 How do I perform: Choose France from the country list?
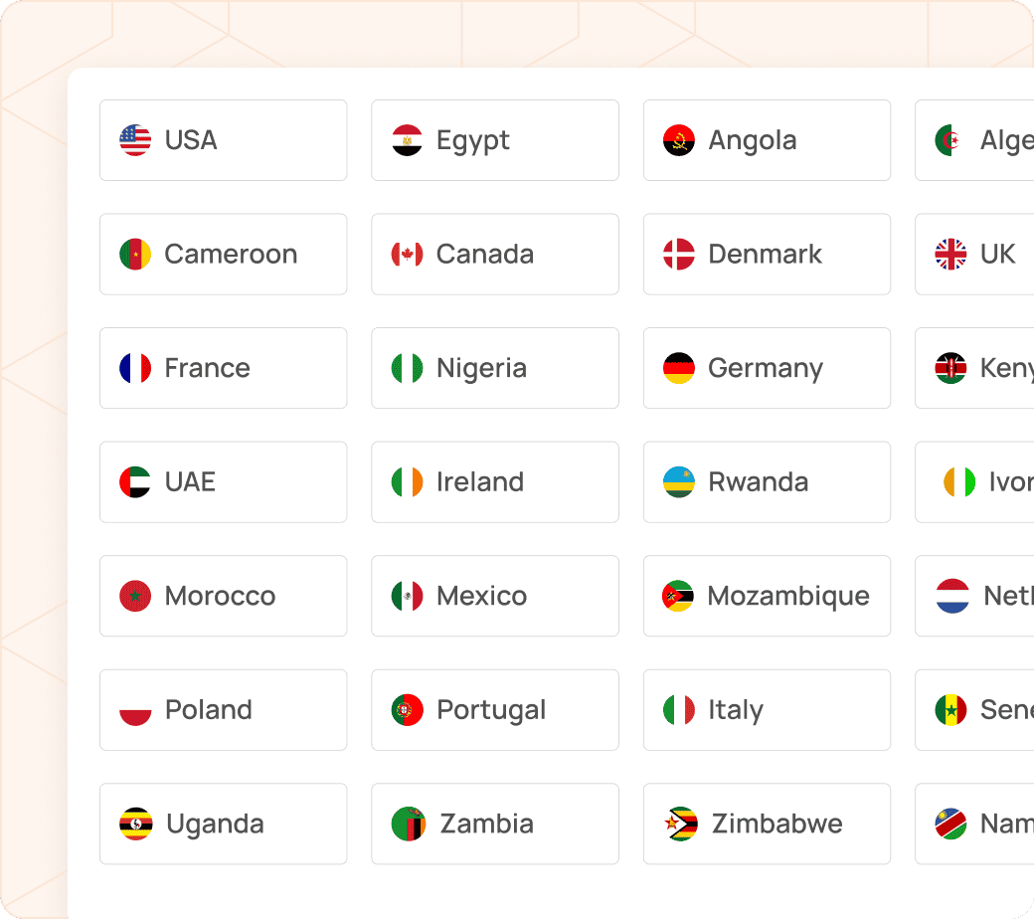click(x=223, y=368)
